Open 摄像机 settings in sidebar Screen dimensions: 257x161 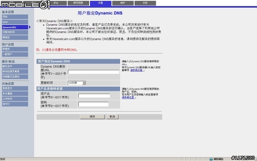point(15,37)
